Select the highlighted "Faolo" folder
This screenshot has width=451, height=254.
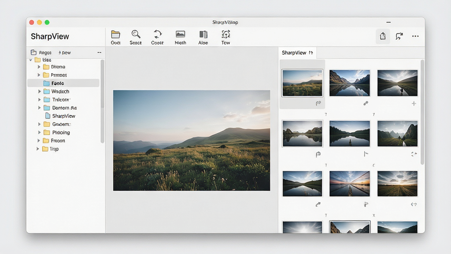point(63,83)
